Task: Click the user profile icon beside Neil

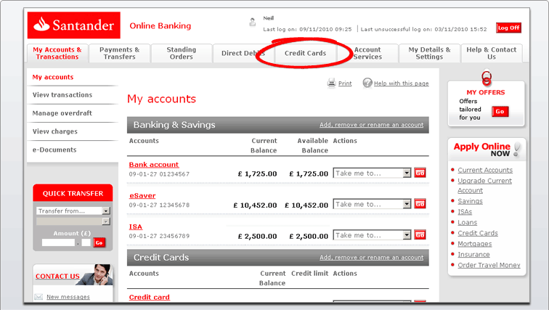Action: point(252,22)
